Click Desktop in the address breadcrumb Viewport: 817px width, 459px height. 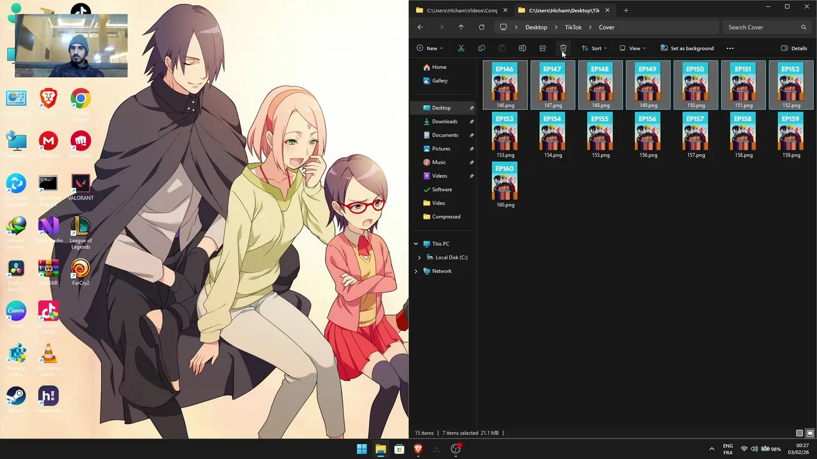pos(536,27)
